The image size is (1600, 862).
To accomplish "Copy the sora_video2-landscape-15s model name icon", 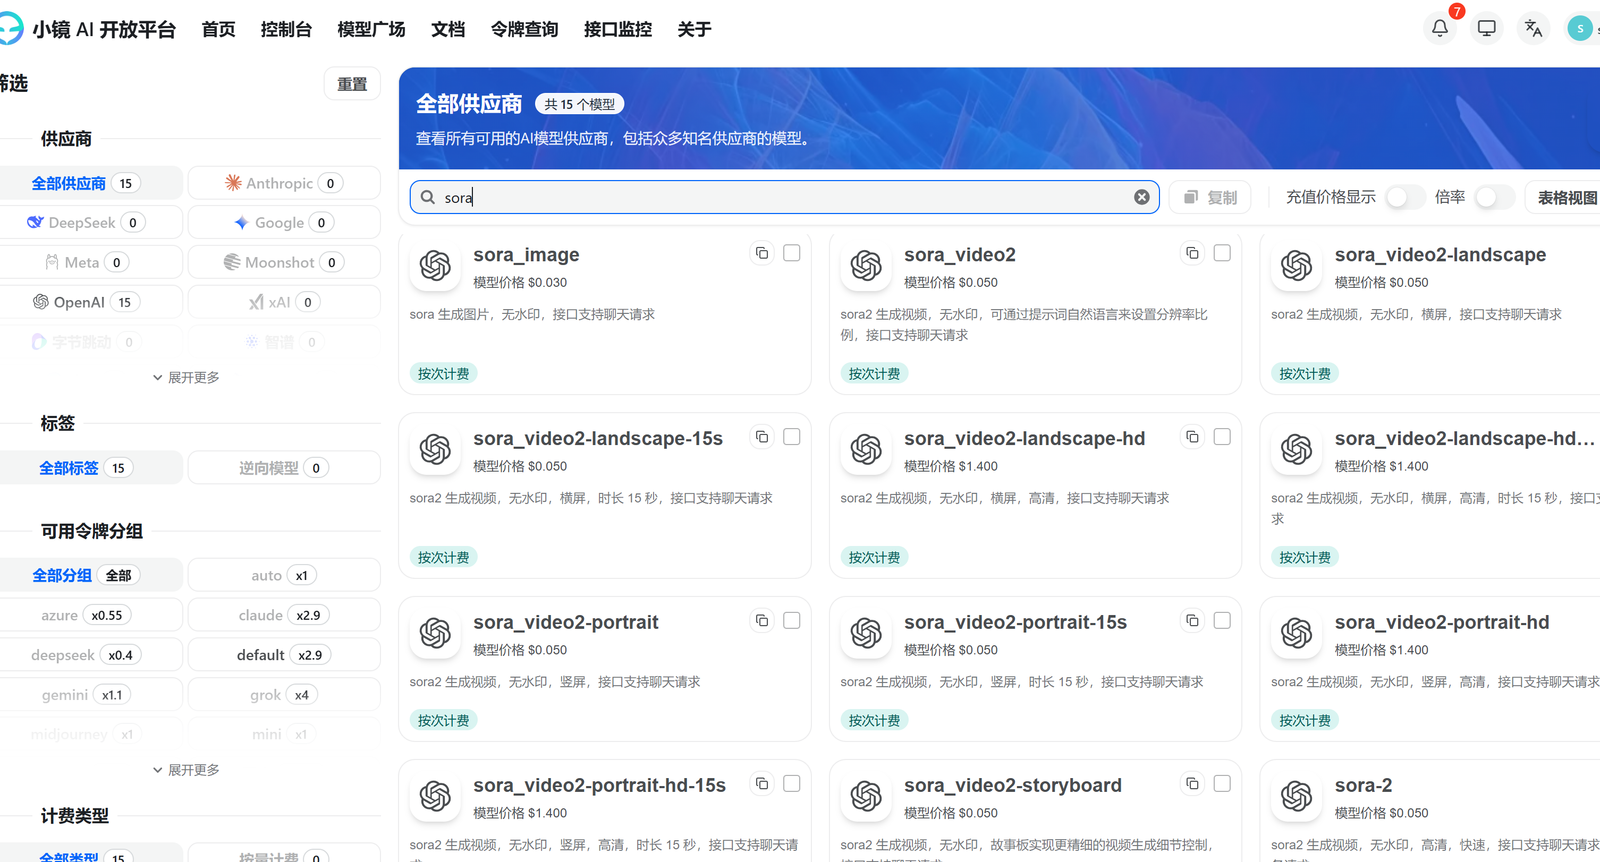I will click(x=761, y=436).
